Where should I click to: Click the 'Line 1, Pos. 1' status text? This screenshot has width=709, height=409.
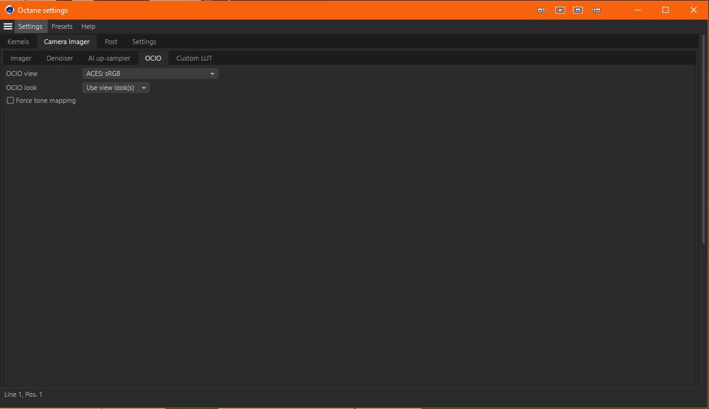[23, 394]
